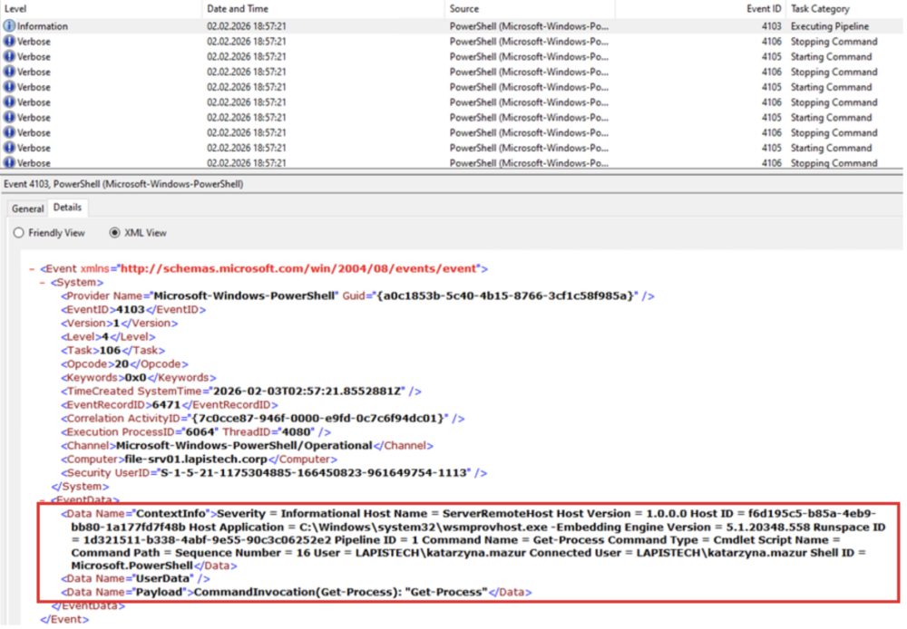Click the Verbose icon in the last visible row
Image resolution: width=907 pixels, height=629 pixels.
[x=10, y=163]
